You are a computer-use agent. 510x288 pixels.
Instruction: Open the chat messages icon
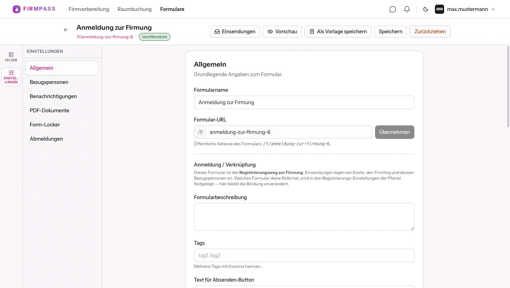tap(392, 9)
